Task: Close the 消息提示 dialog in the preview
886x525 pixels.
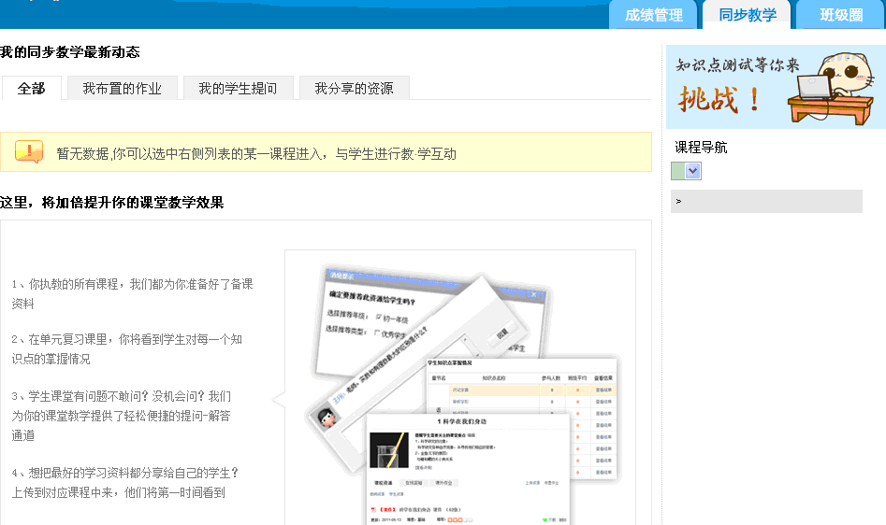Action: coord(534,293)
